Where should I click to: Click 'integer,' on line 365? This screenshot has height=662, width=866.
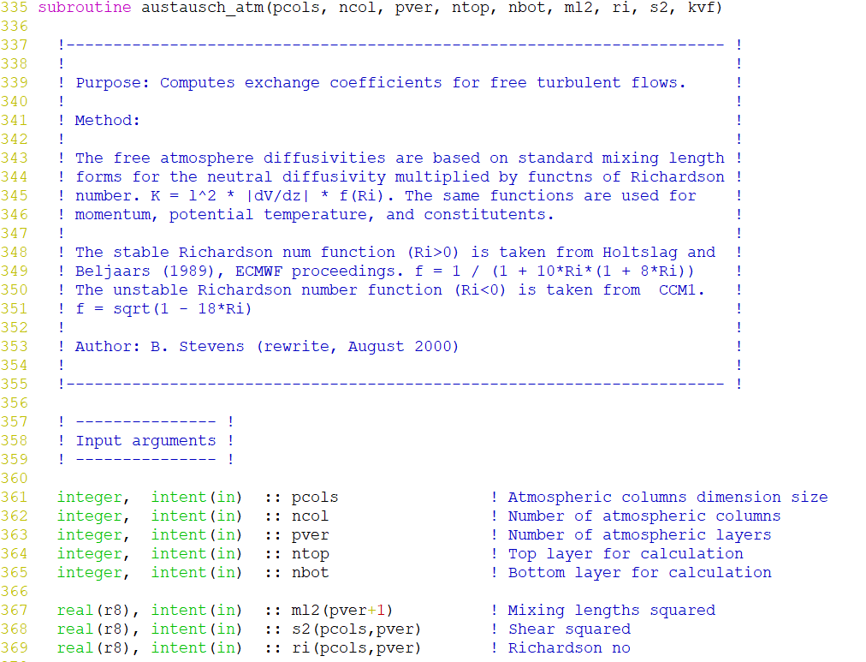tap(93, 572)
